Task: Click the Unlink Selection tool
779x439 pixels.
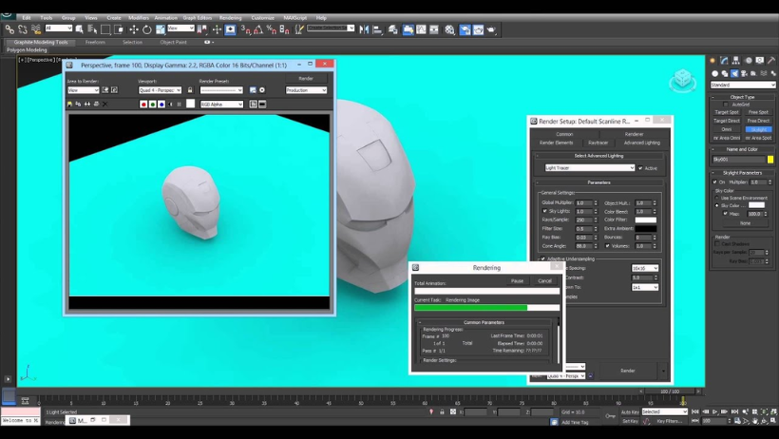Action: 23,29
